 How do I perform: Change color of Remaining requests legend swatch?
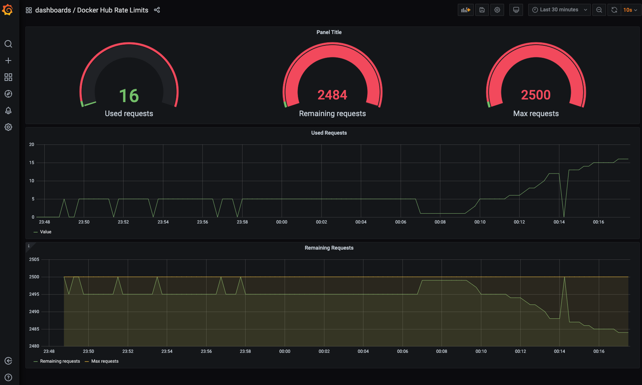click(36, 362)
